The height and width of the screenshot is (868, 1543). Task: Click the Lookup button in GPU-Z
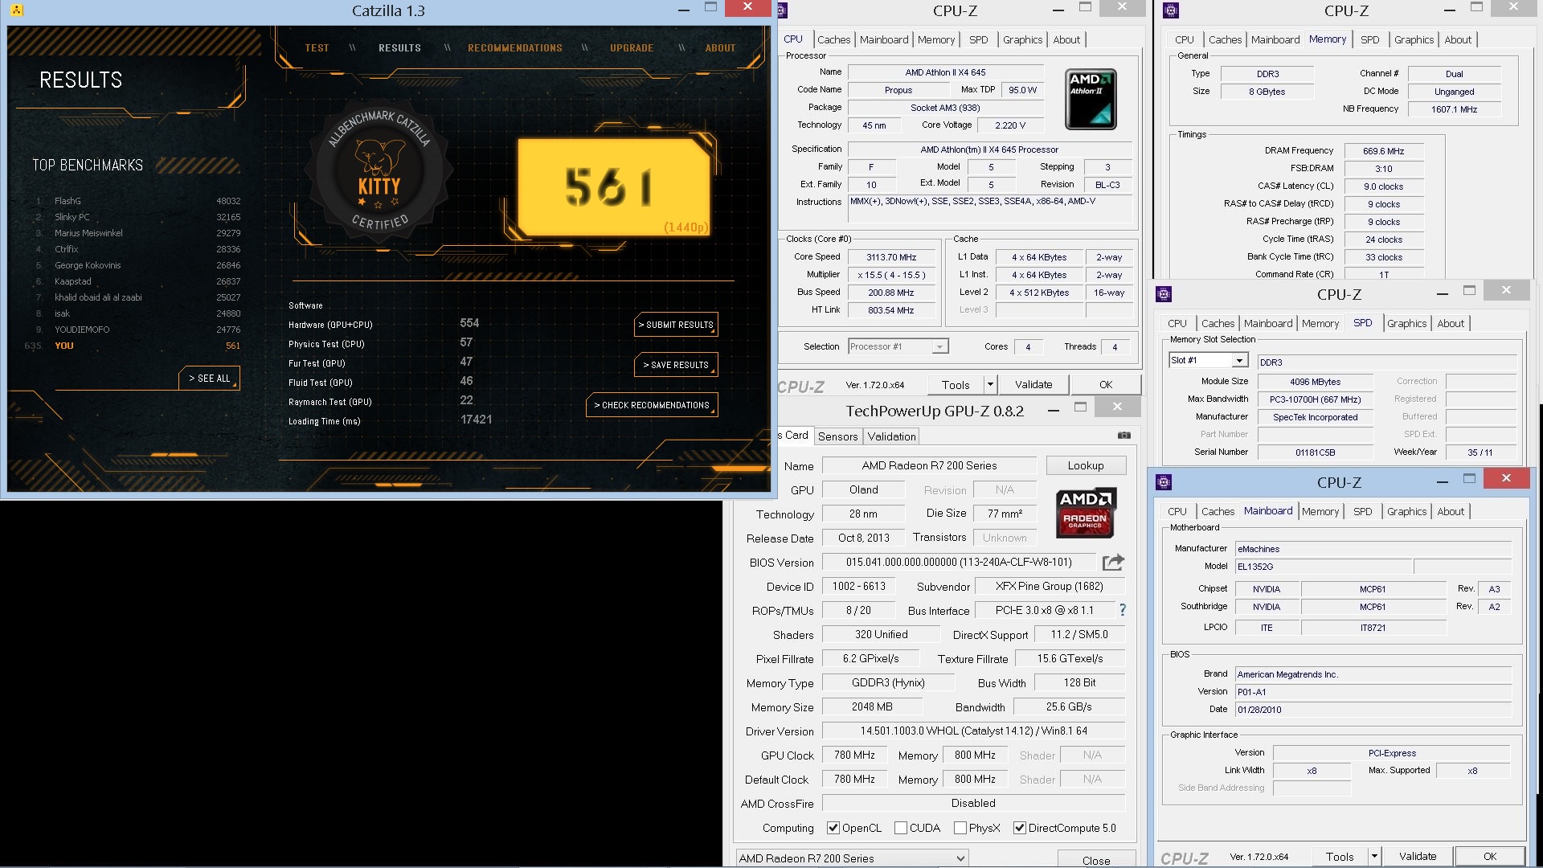point(1086,465)
